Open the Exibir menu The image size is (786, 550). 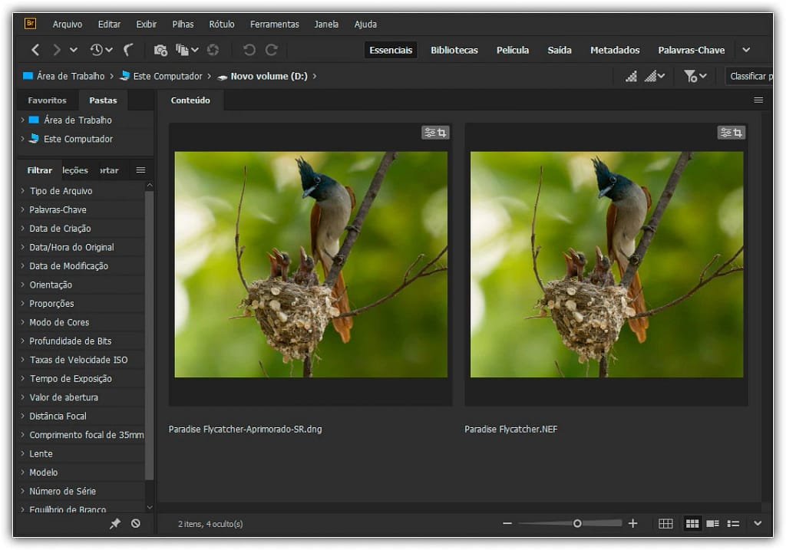click(x=146, y=24)
